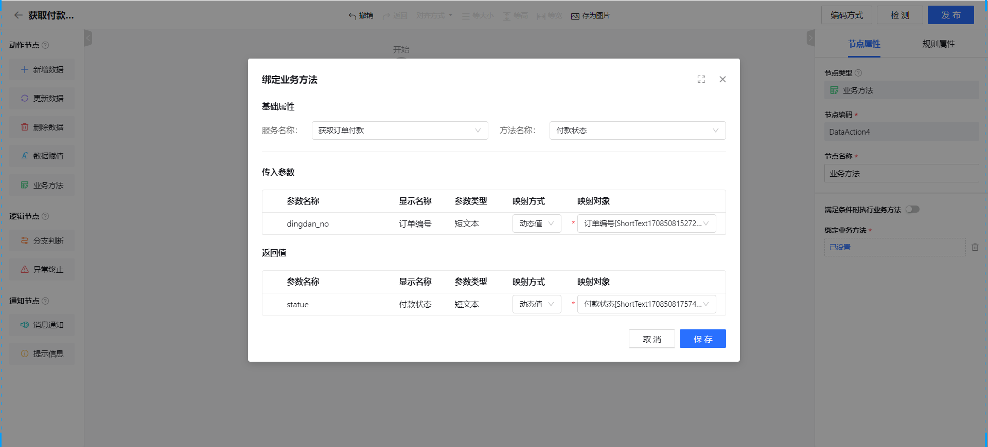
Task: Click the 取消 cancel button
Action: point(652,339)
